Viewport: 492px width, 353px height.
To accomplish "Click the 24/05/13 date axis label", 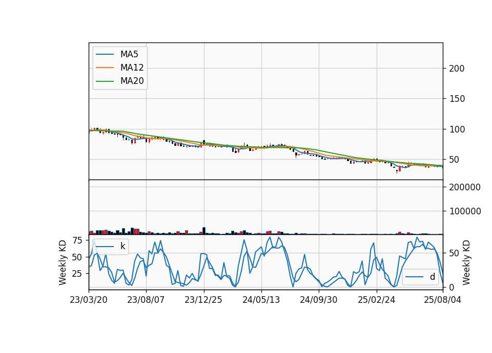I will click(261, 300).
